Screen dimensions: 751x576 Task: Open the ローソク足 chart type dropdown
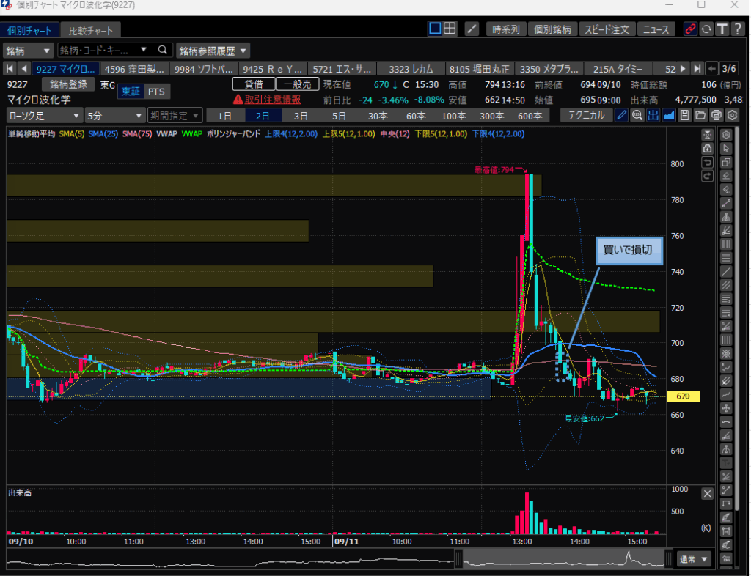44,116
